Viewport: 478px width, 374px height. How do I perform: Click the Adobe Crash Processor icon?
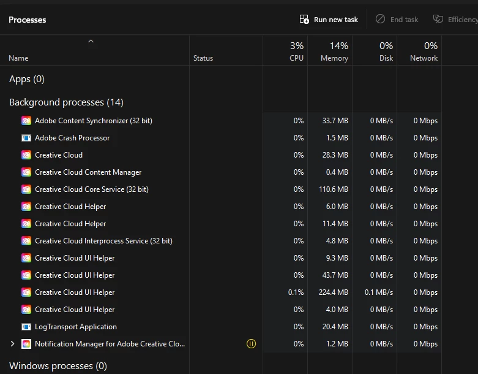[26, 138]
